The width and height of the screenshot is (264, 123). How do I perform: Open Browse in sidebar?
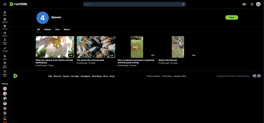[x=5, y=34]
